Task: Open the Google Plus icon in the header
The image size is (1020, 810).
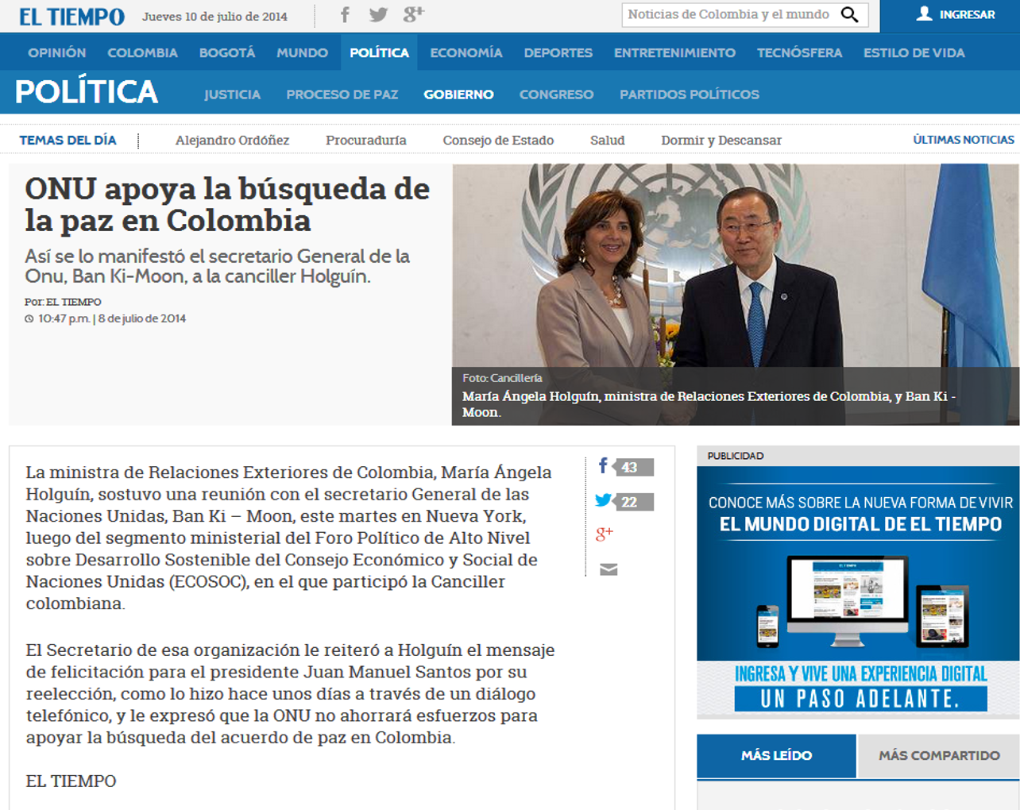Action: (x=414, y=14)
